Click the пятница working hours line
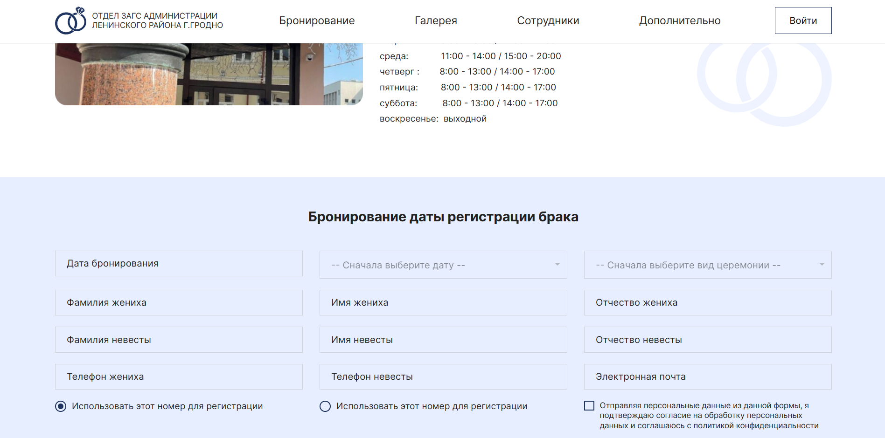This screenshot has width=885, height=438. click(468, 87)
